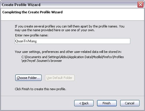Click the 'may use the name provided here' line
The image size is (145, 111).
point(55,30)
